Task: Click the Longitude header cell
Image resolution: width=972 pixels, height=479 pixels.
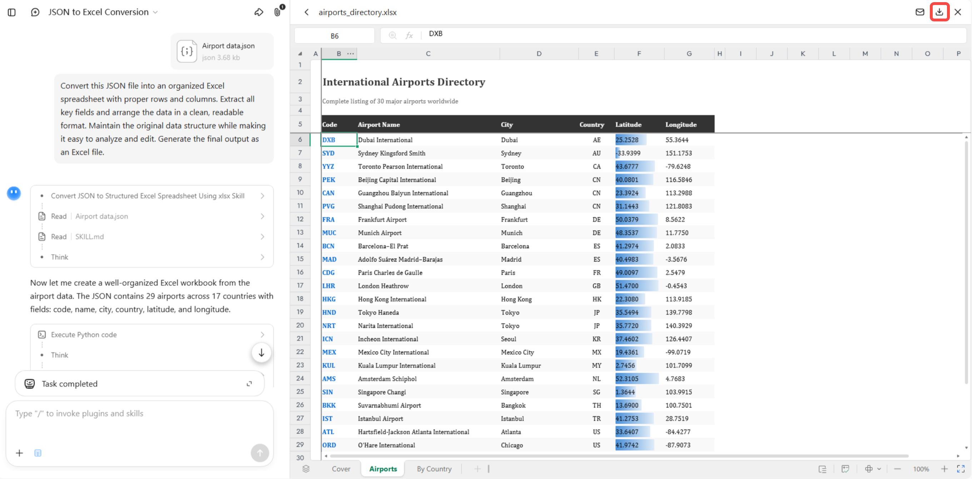Action: click(689, 124)
